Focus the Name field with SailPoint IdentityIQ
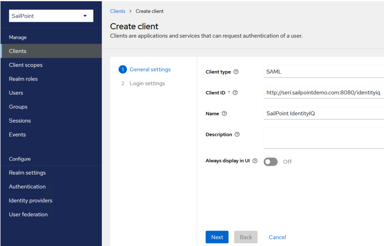The image size is (384, 246). pyautogui.click(x=324, y=113)
